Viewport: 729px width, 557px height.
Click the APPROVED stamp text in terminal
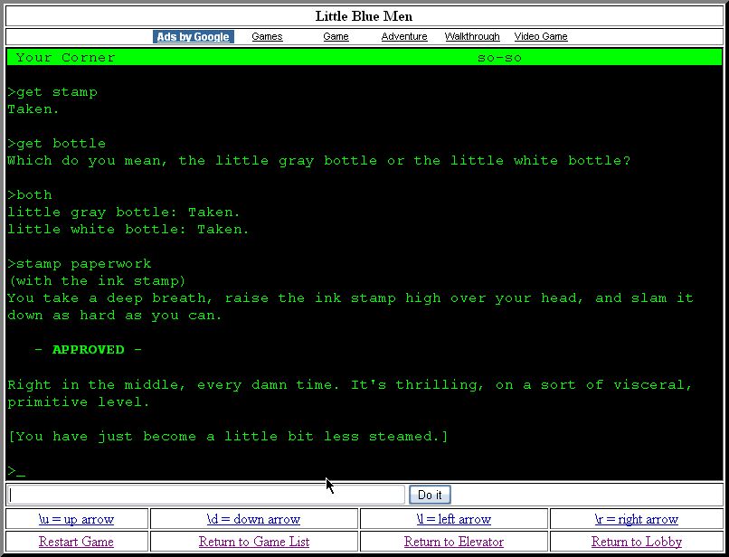point(88,350)
